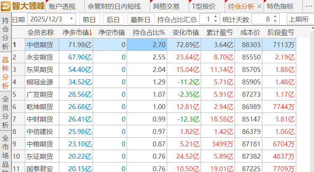Image resolution: width=314 pixels, height=172 pixels.
Task: Click net long value 34.52亿
Action: (80, 82)
